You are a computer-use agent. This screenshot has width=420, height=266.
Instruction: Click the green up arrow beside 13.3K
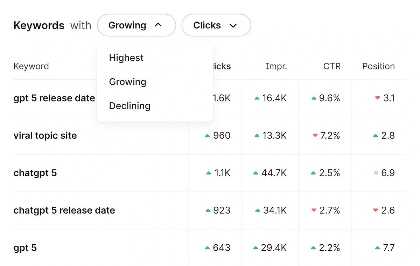(x=257, y=136)
